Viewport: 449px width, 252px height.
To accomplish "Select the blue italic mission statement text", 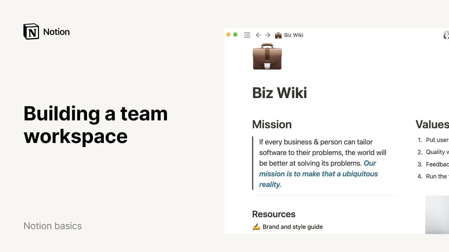I will pyautogui.click(x=319, y=174).
